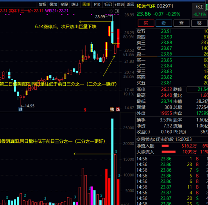Screen dimensions: 208x205
Task: Click 净流入额 red bar
Action: coord(165,146)
